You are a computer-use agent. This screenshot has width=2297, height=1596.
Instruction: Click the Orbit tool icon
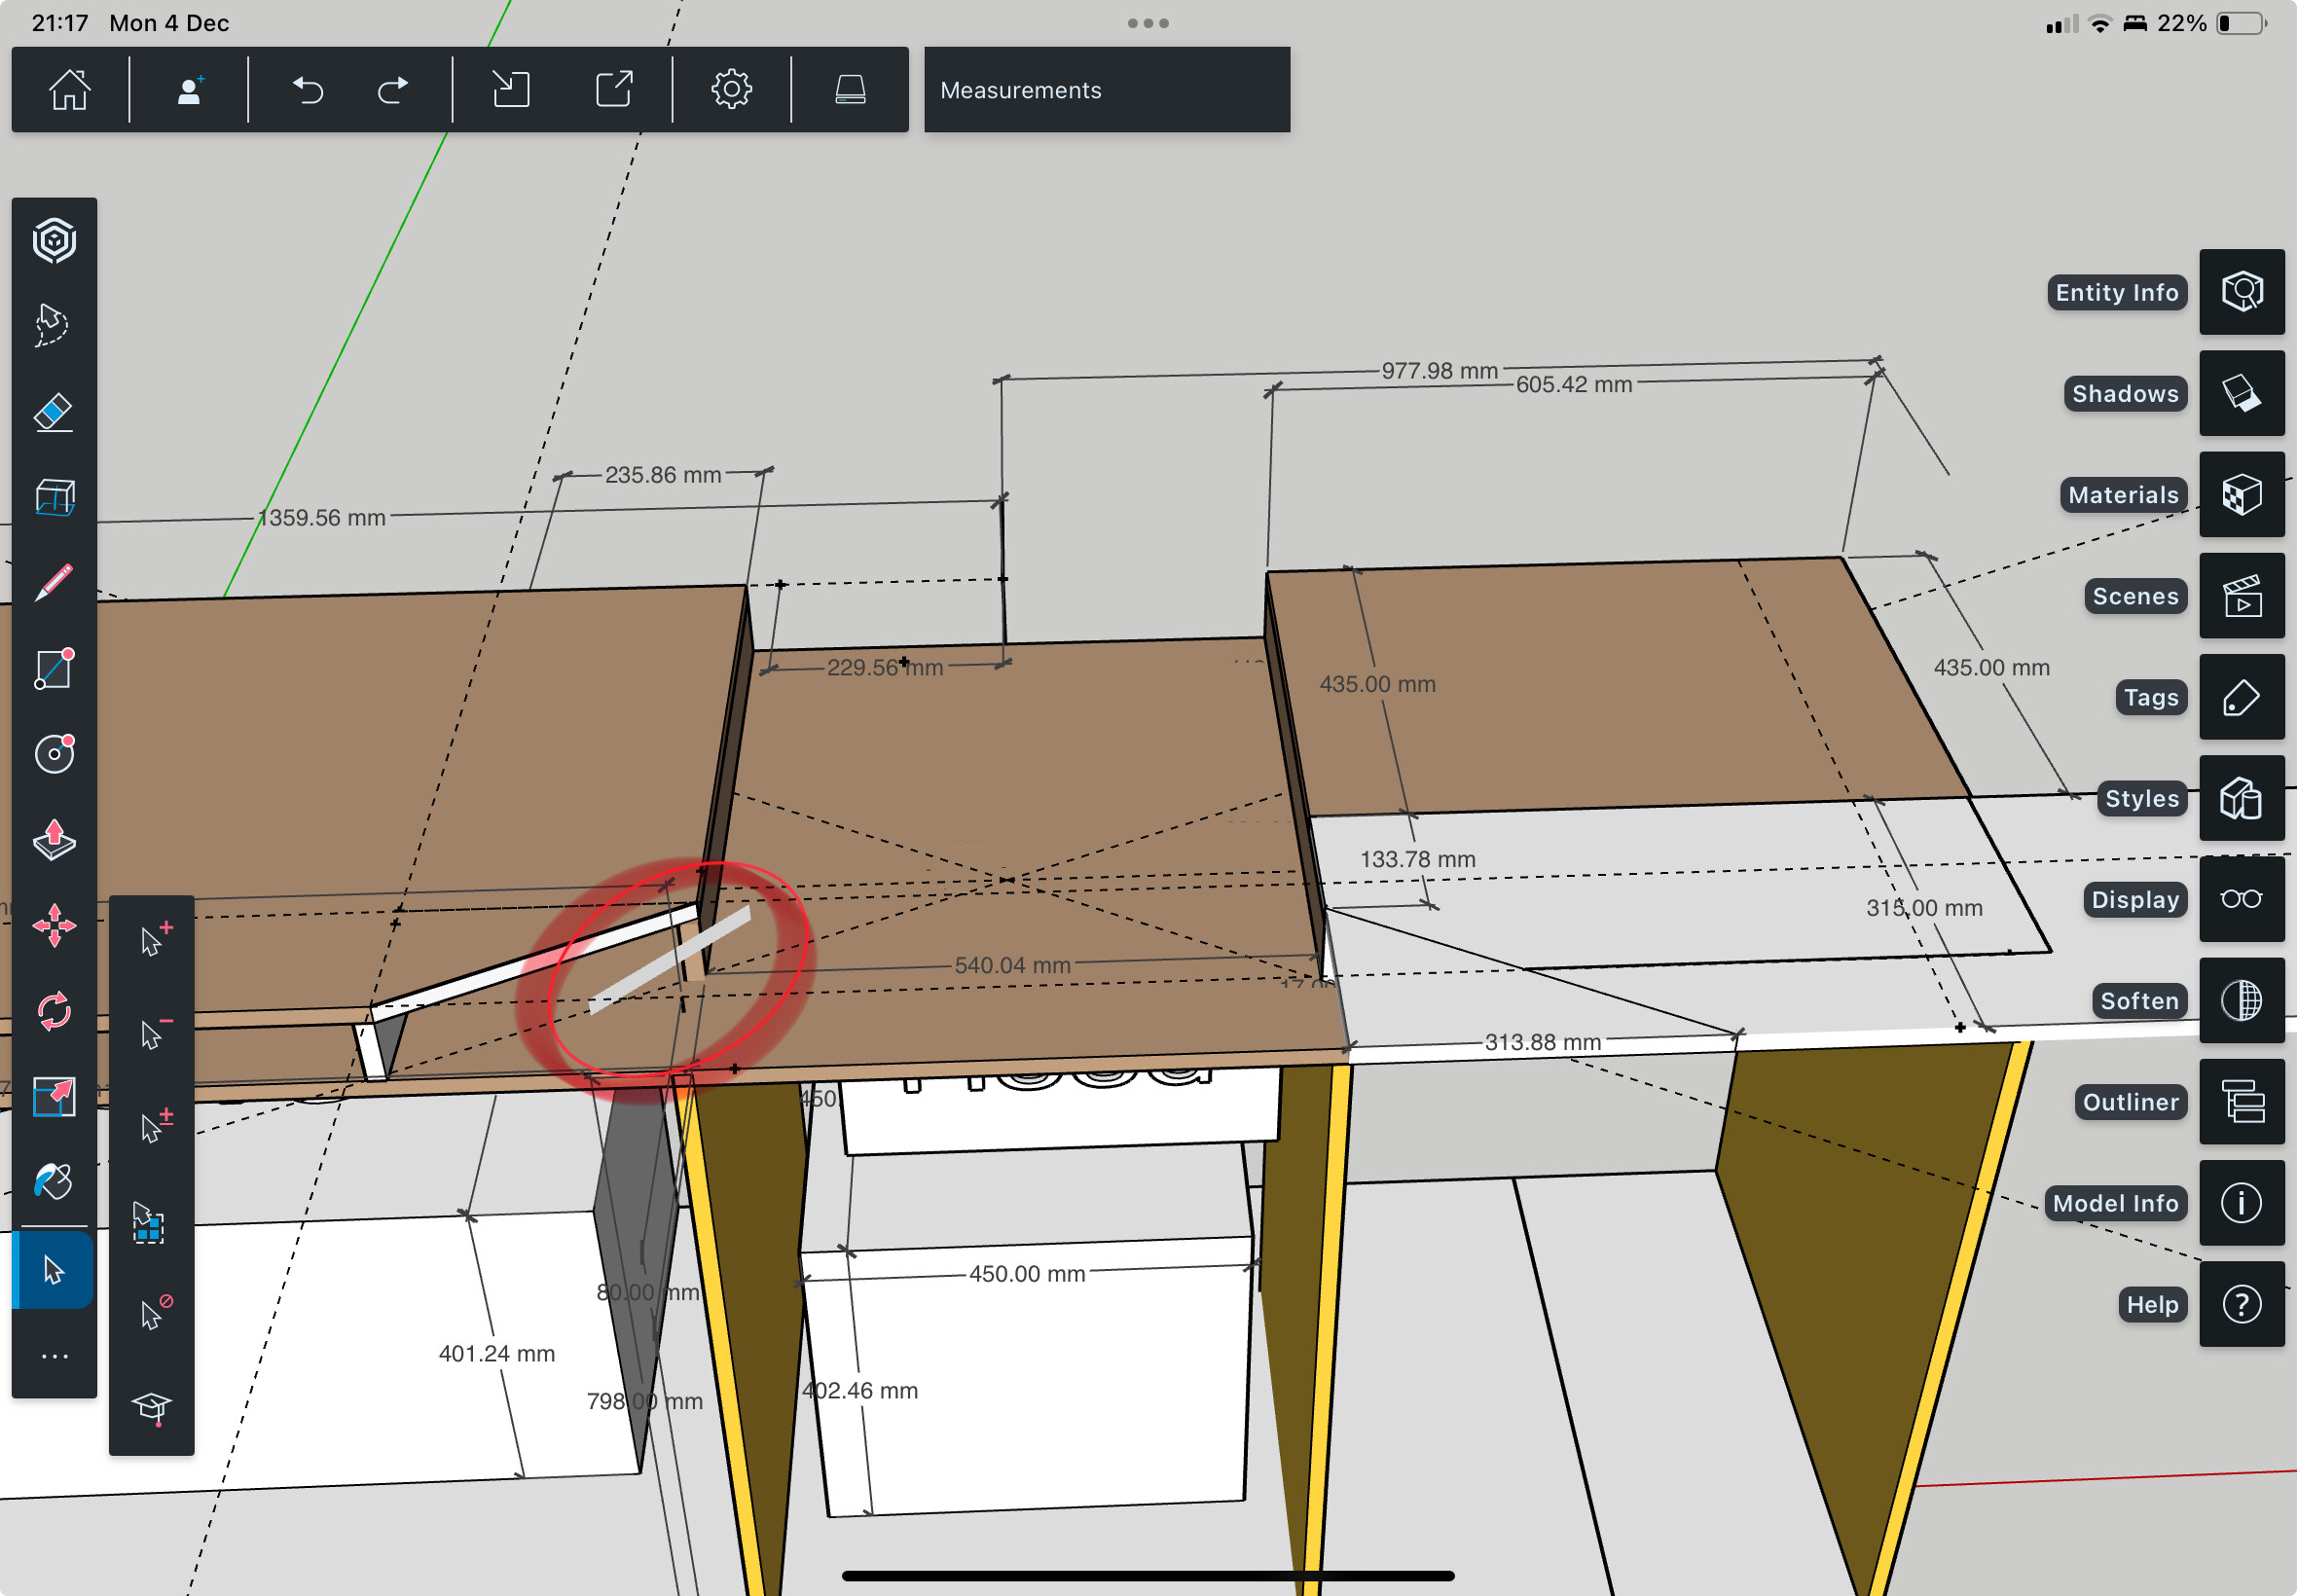tap(54, 241)
